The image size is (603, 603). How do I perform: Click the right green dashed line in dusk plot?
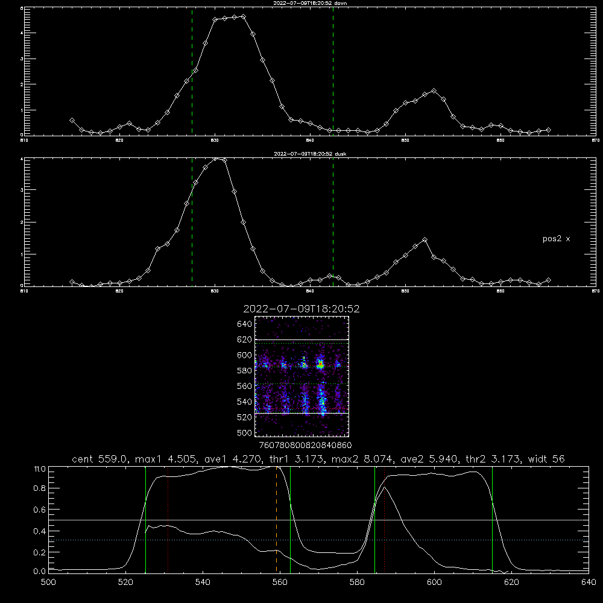point(333,222)
